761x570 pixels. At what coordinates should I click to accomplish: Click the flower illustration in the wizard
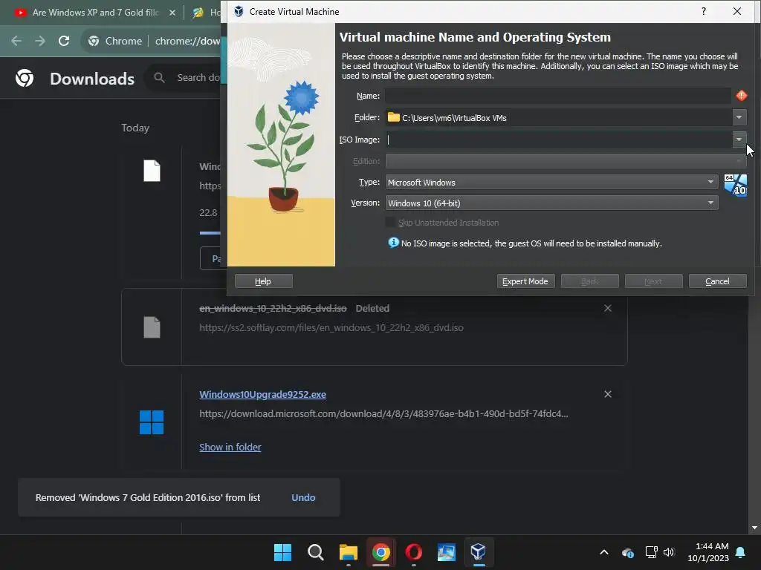tap(281, 145)
